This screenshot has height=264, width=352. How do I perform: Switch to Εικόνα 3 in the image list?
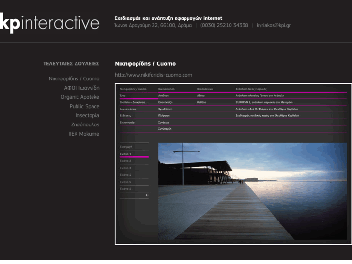125,168
